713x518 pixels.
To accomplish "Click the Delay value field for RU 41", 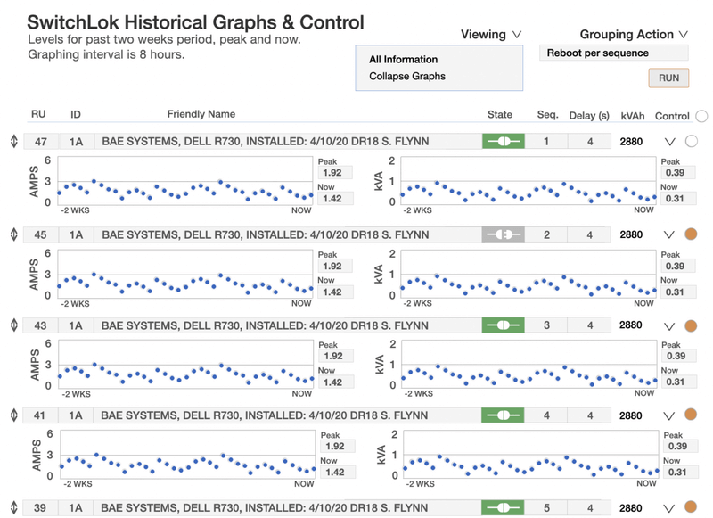I will click(x=590, y=415).
